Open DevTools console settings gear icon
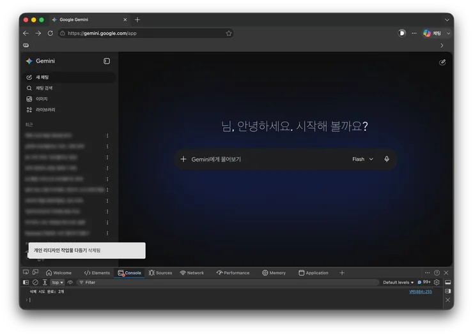This screenshot has height=335, width=473. [x=437, y=282]
